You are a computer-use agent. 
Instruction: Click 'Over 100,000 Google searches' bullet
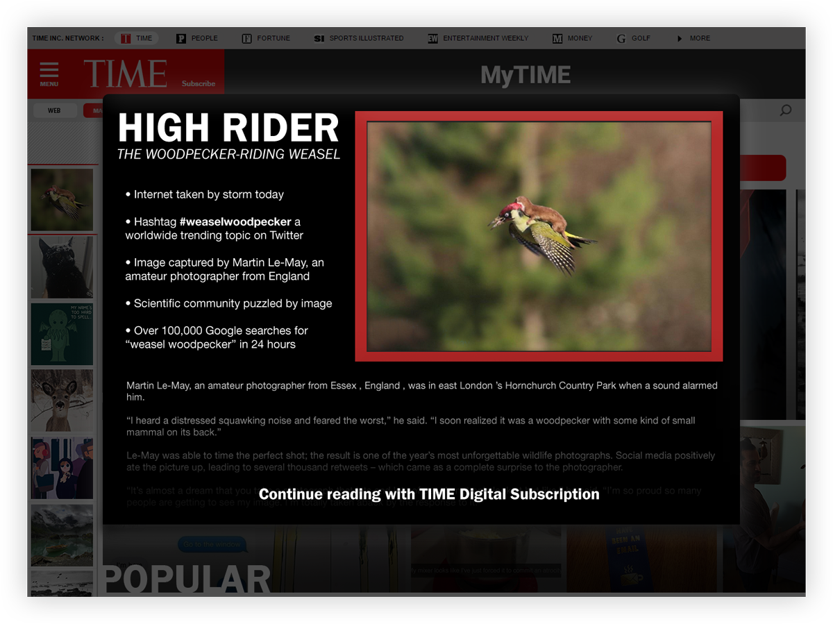tap(217, 337)
